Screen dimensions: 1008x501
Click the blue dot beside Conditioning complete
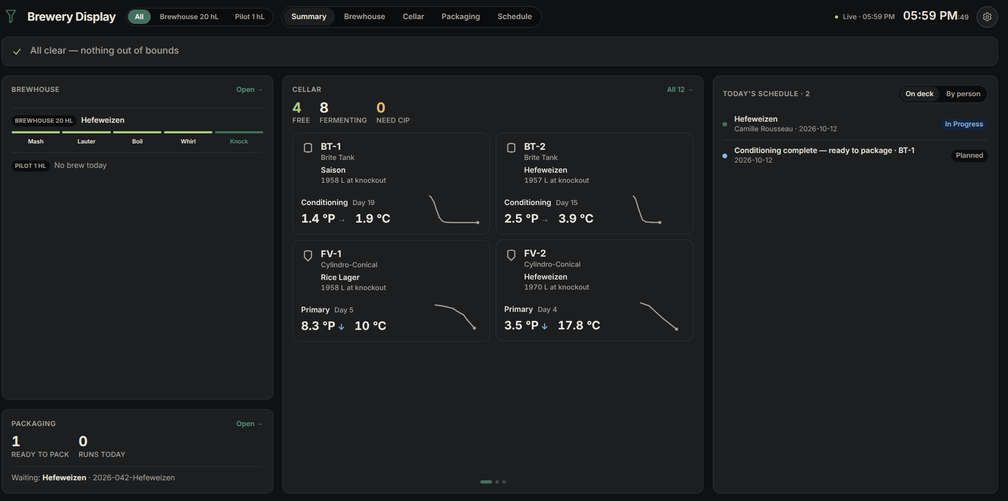(725, 156)
